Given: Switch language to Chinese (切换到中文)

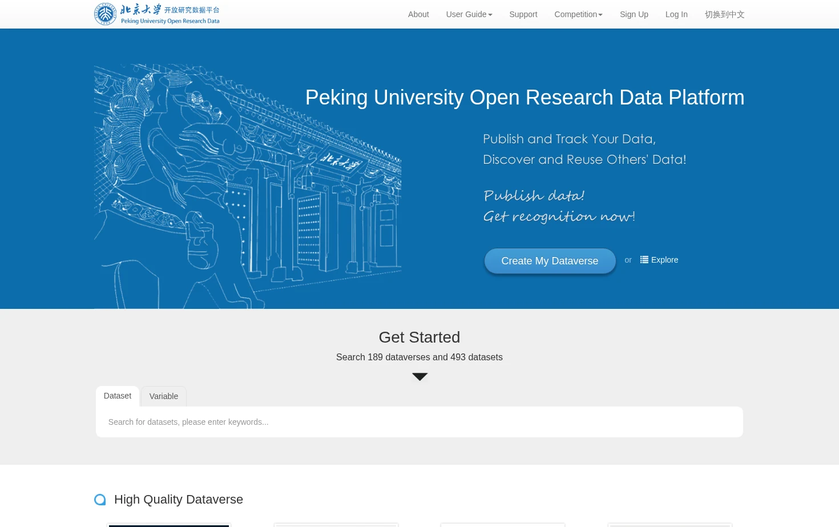Looking at the screenshot, I should [725, 14].
